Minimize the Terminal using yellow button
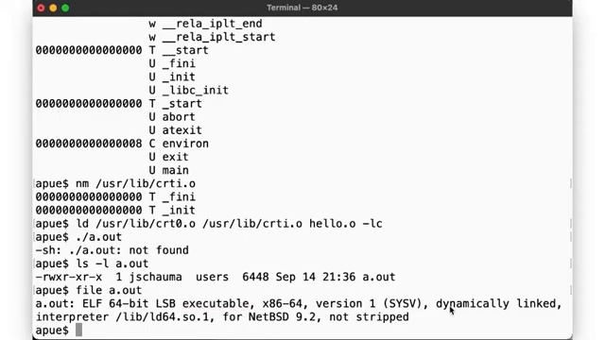The height and width of the screenshot is (340, 605). (53, 8)
